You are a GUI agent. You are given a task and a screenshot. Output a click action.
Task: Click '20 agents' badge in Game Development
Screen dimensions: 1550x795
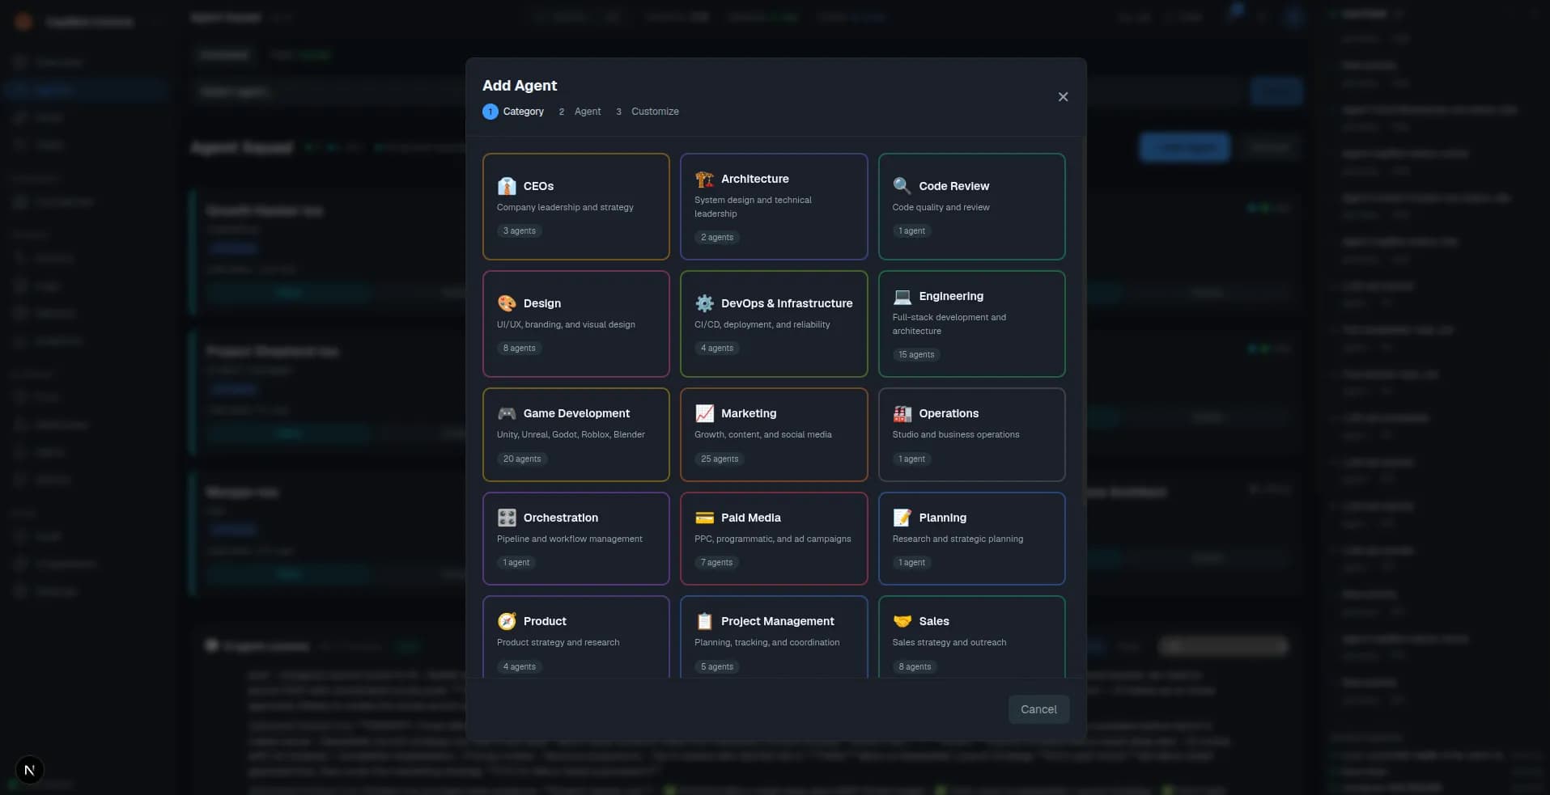tap(522, 459)
